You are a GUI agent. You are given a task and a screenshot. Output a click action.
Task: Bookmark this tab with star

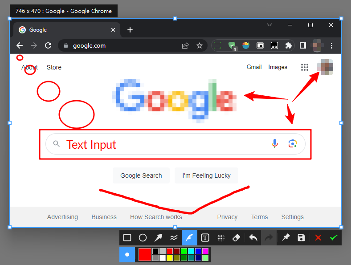click(200, 46)
